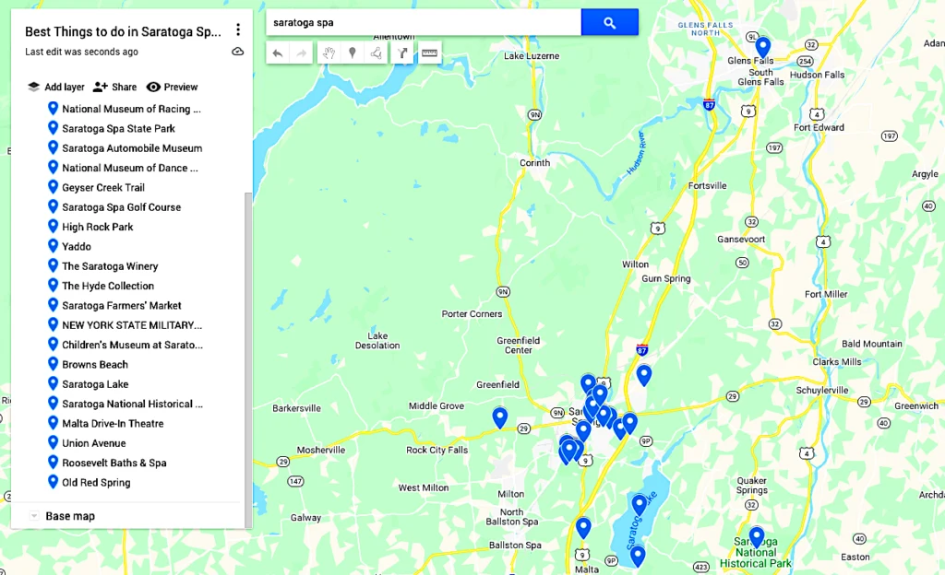This screenshot has height=575, width=945.
Task: Select the add directions tool
Action: pos(403,53)
